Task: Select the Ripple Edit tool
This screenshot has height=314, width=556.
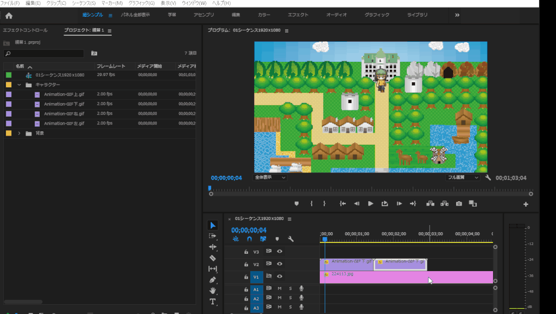Action: click(x=212, y=247)
